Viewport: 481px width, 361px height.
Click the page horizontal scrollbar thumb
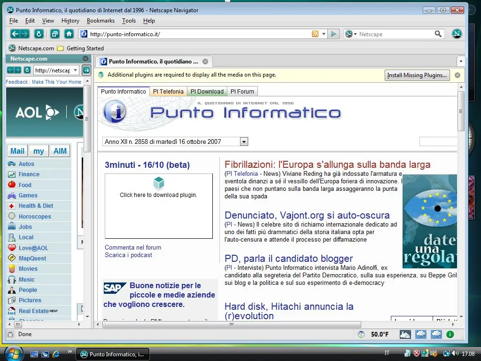click(232, 324)
